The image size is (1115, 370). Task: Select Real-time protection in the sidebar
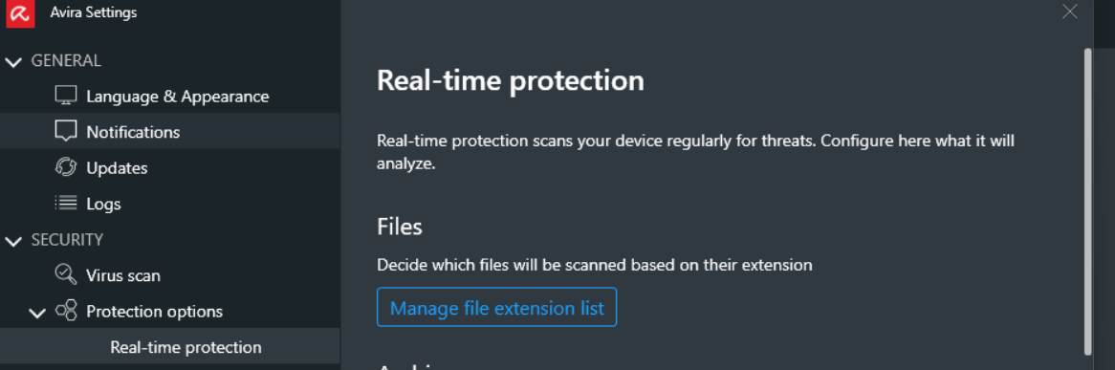[x=186, y=347]
